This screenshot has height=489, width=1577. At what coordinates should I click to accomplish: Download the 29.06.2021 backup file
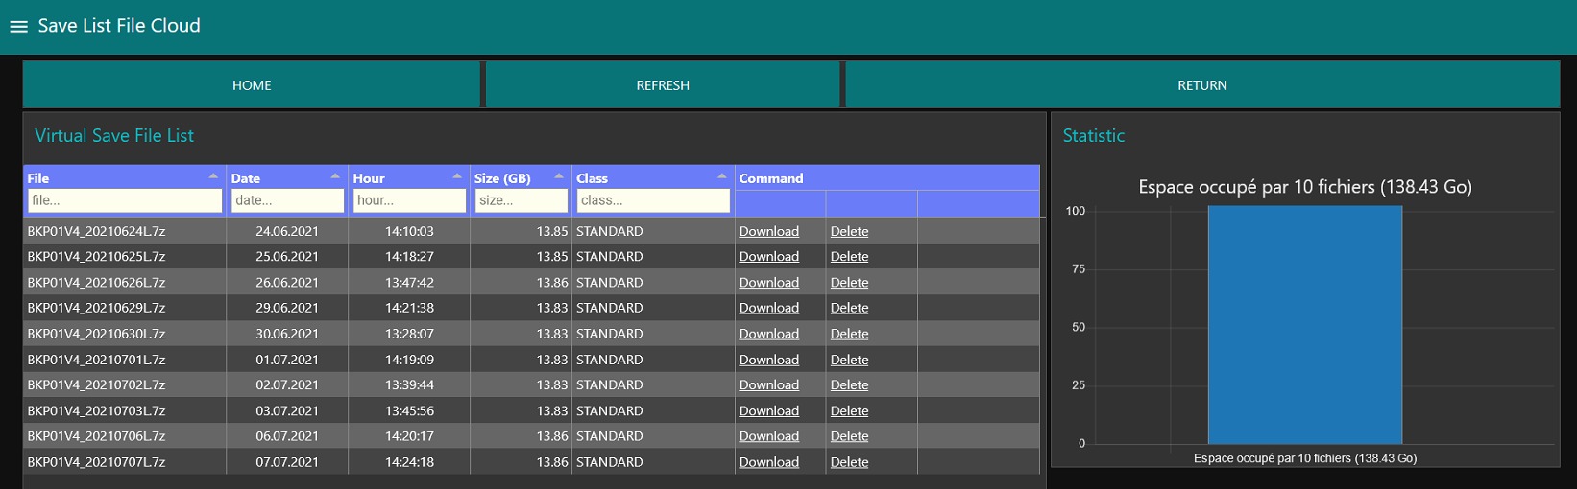pos(768,308)
